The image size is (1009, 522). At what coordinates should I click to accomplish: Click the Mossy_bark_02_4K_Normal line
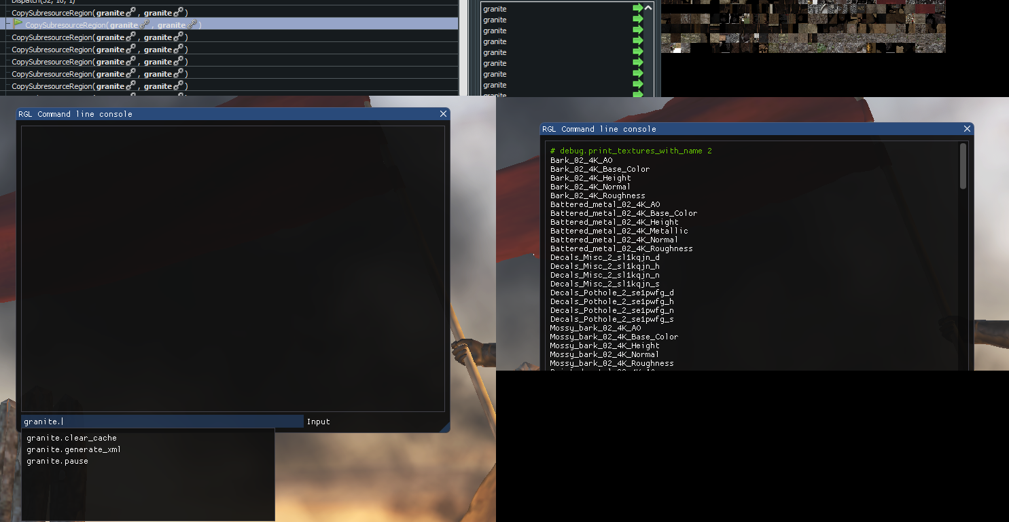[605, 354]
